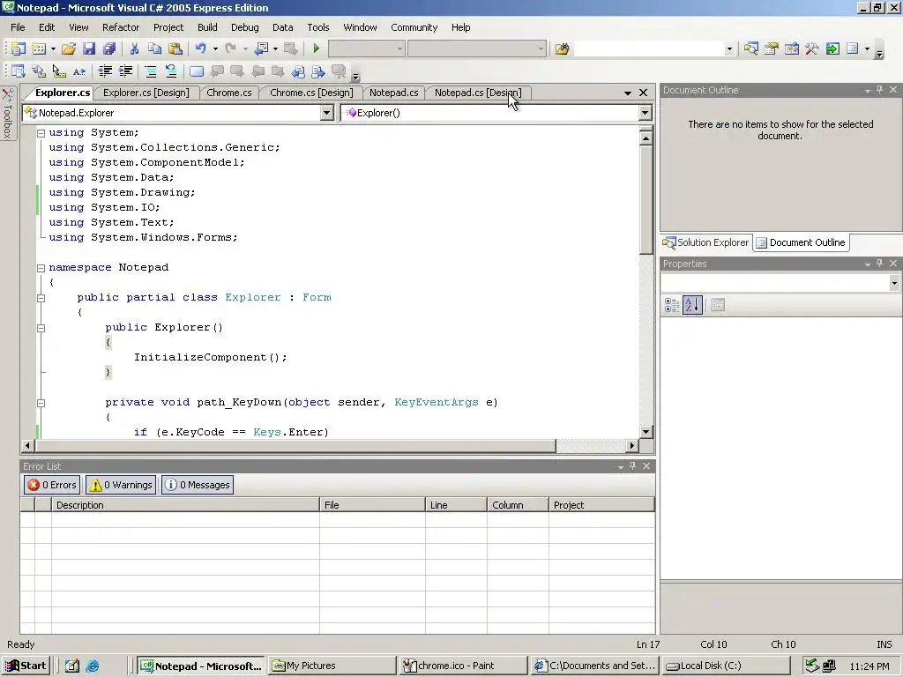Collapse the Explorer class outlining block
Screen dimensions: 903x677
41,298
